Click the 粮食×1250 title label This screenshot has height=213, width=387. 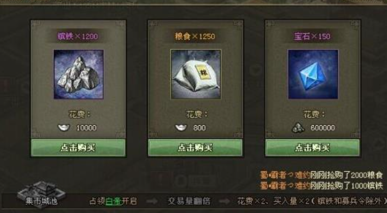(x=195, y=37)
